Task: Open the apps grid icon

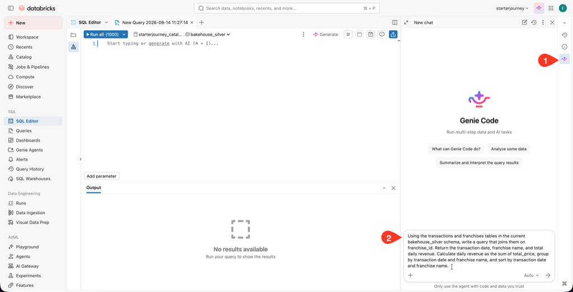Action: coord(551,8)
